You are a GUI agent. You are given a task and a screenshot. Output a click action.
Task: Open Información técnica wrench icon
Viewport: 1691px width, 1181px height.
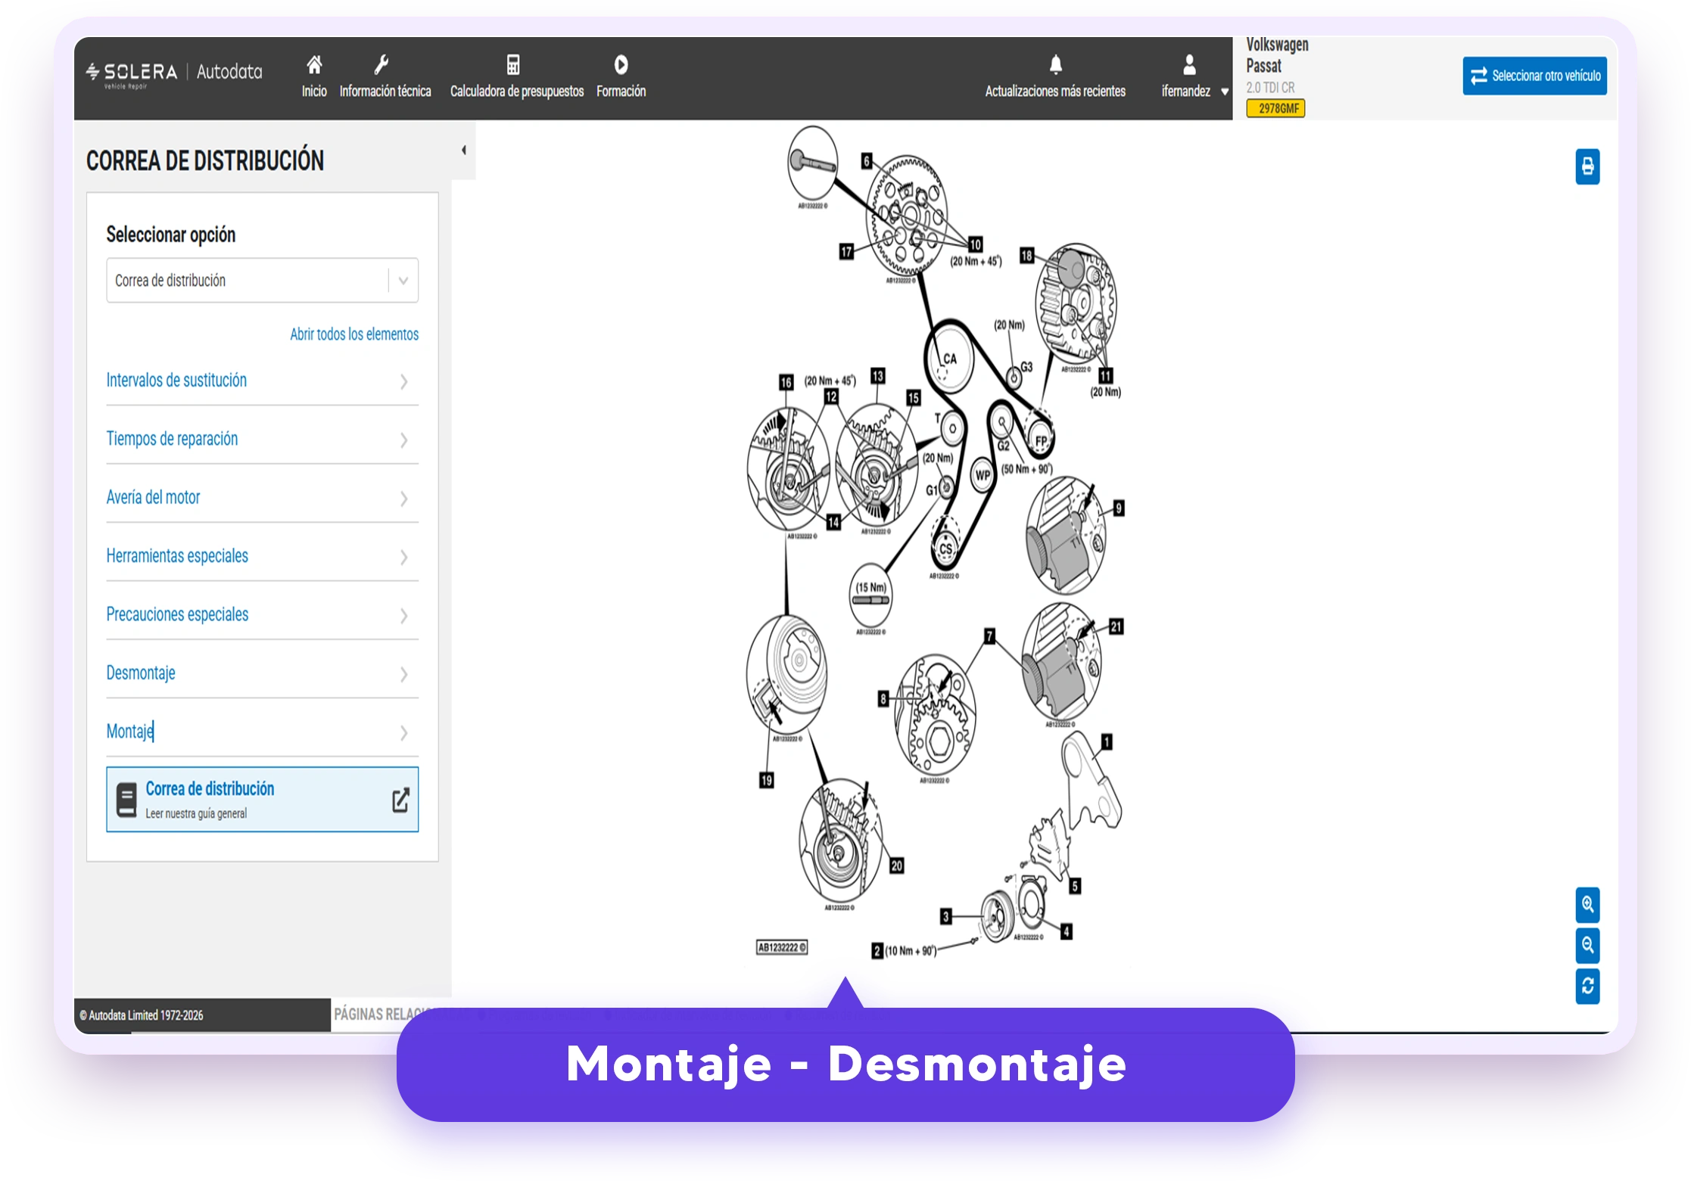click(x=381, y=65)
